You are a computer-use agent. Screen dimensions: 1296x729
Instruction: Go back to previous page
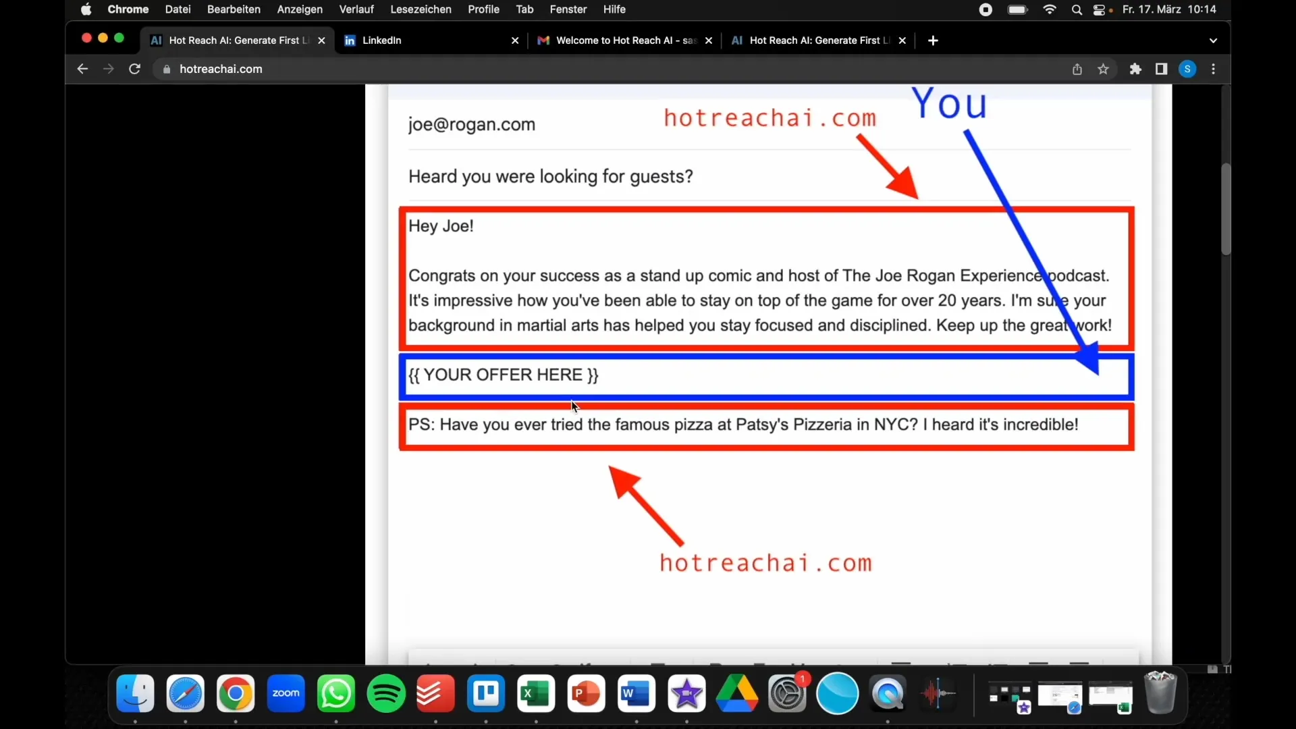pos(82,69)
